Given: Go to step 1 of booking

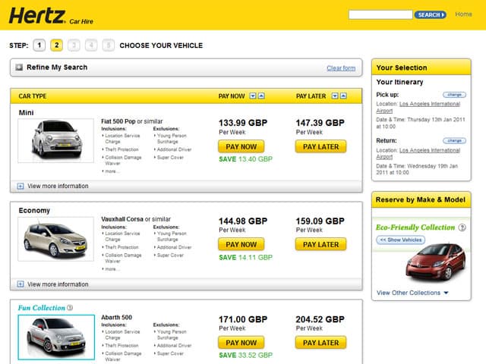Looking at the screenshot, I should point(39,45).
